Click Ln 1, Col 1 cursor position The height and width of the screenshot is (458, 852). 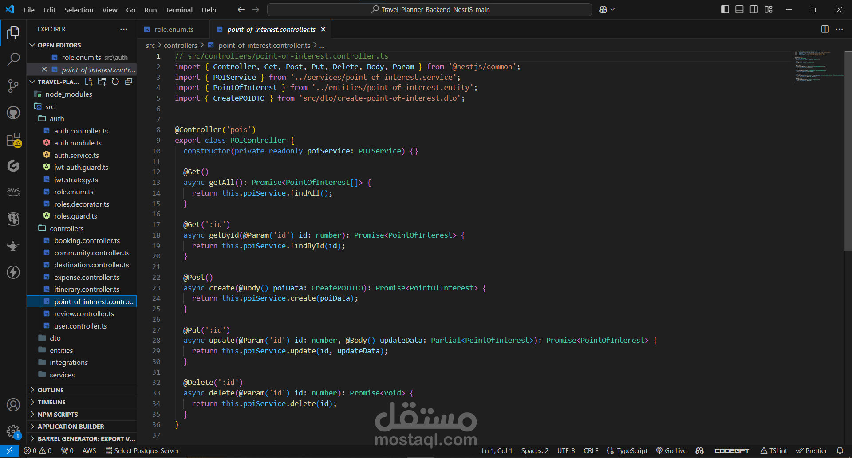coord(497,450)
